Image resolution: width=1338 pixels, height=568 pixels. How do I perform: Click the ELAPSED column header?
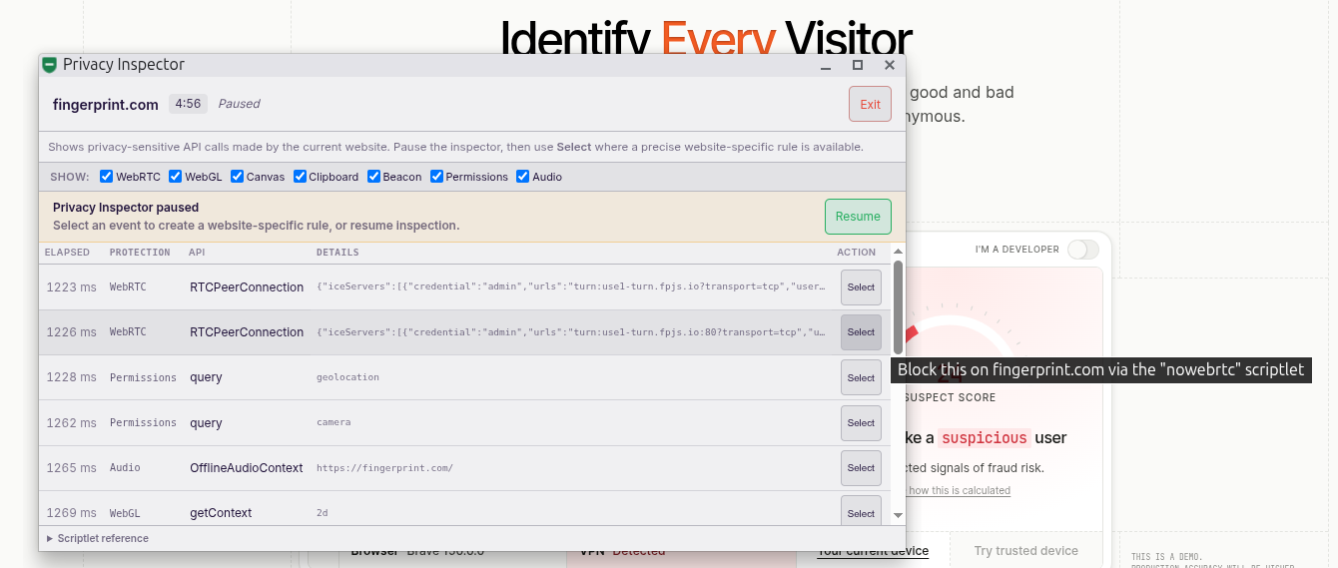coord(67,253)
